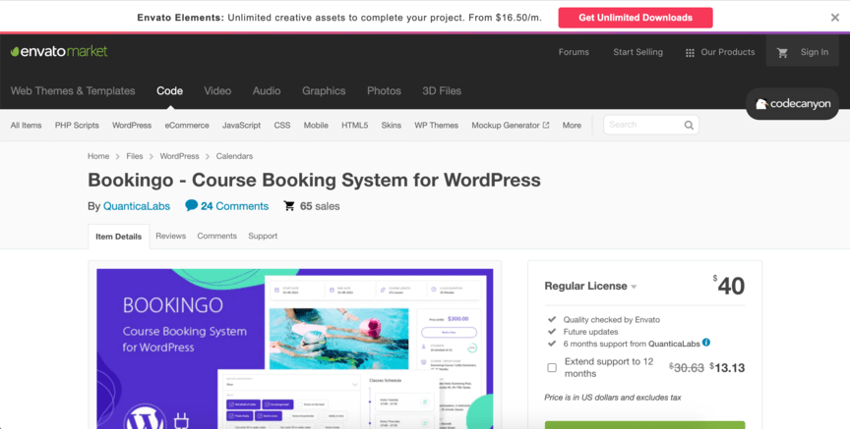Select JavaScript category
Screen dimensions: 850x429
pyautogui.click(x=241, y=125)
